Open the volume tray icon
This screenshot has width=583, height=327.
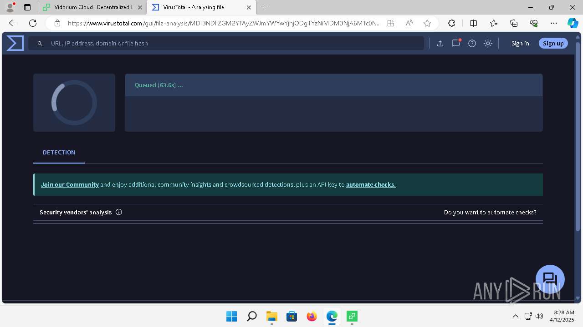540,316
